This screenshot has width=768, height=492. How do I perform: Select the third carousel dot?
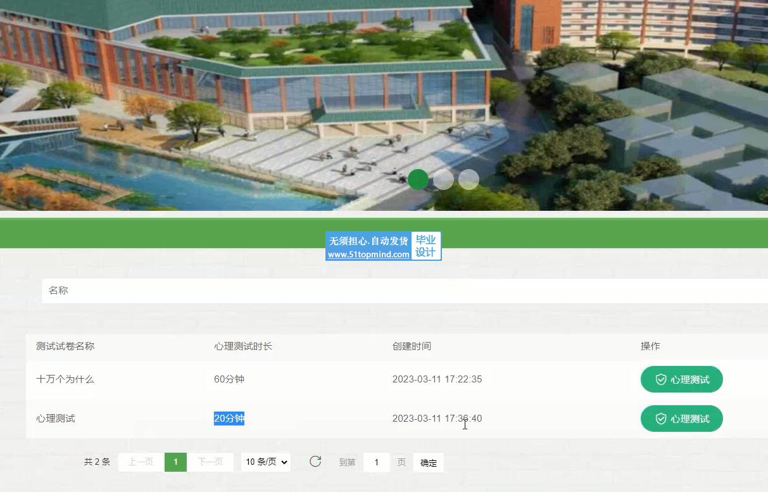point(469,179)
